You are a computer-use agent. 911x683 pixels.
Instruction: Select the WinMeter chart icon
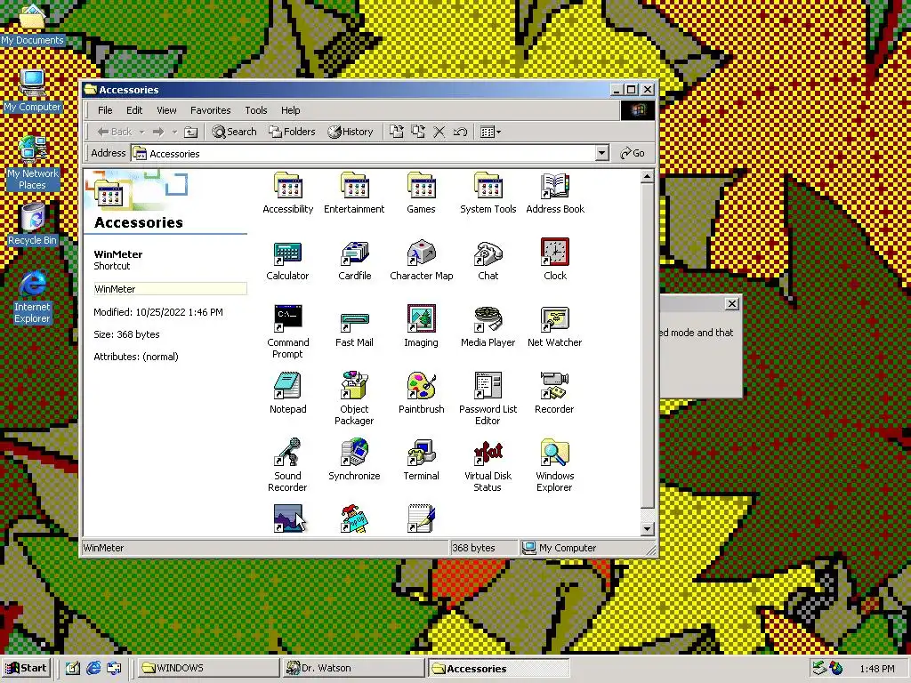coord(287,518)
